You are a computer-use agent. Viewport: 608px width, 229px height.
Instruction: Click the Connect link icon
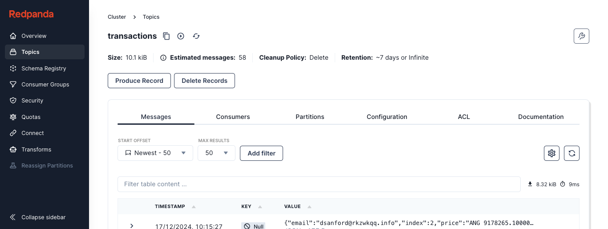(x=13, y=133)
